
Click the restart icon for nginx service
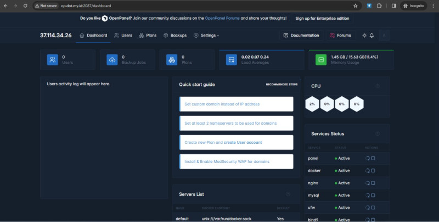367,183
